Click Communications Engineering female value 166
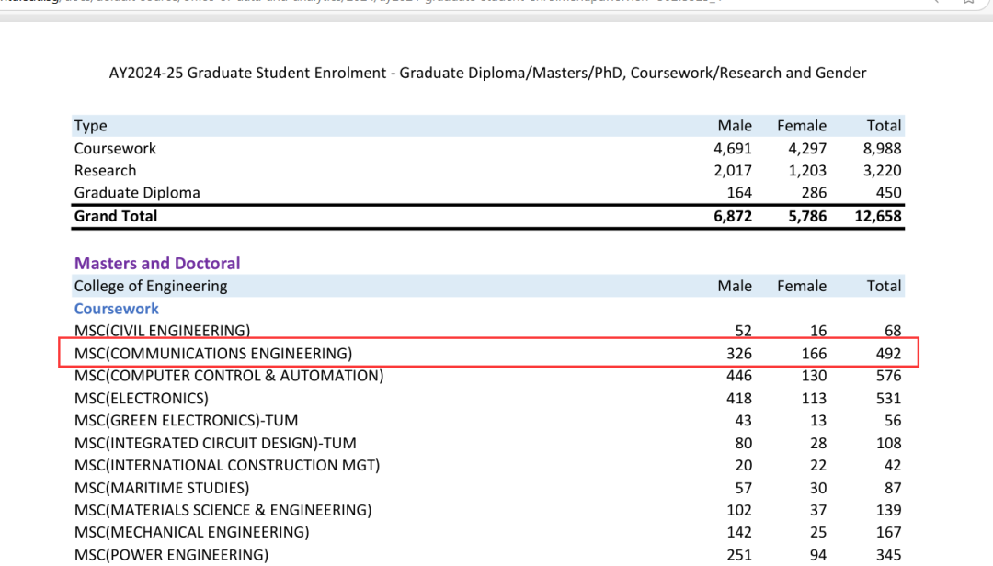Screen dimensions: 993x566 814,353
